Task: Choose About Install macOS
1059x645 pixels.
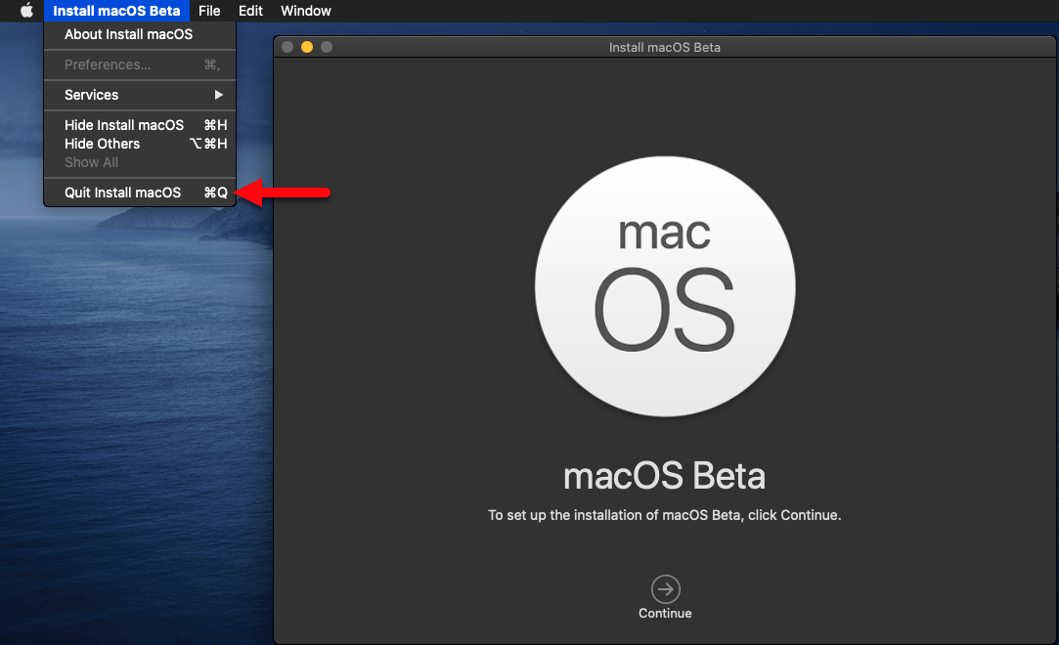Action: (140, 34)
